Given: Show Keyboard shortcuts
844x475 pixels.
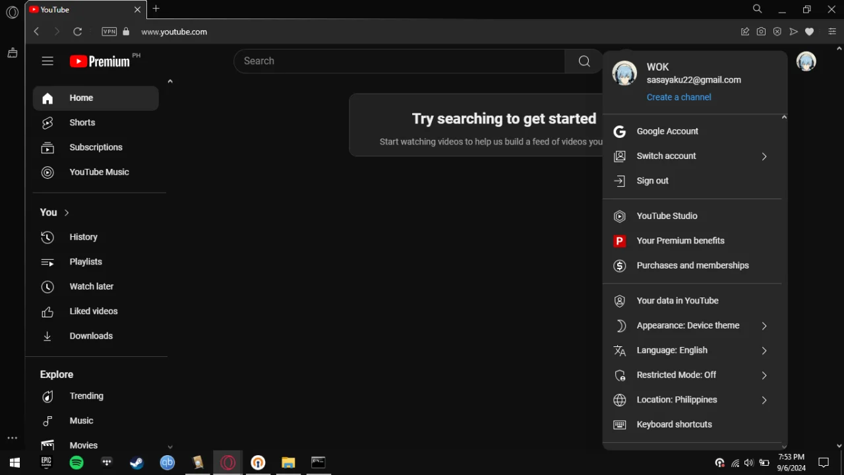Looking at the screenshot, I should click(692, 425).
